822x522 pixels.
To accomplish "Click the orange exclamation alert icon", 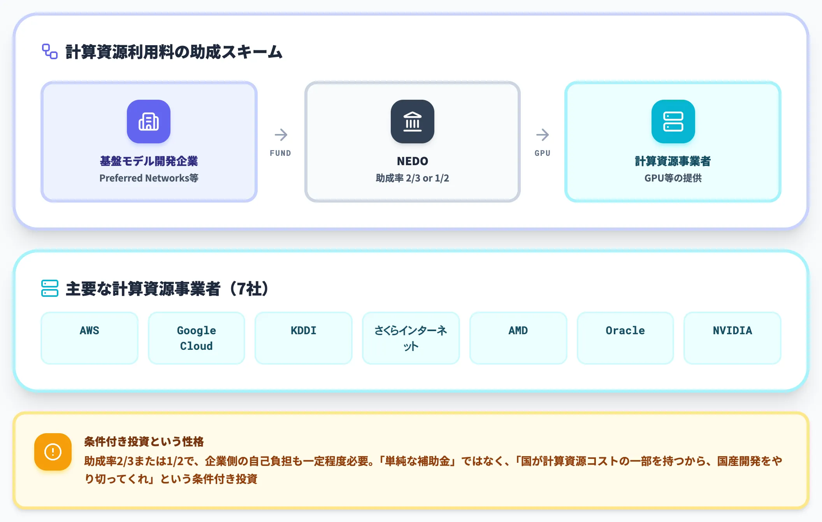I will tap(53, 452).
